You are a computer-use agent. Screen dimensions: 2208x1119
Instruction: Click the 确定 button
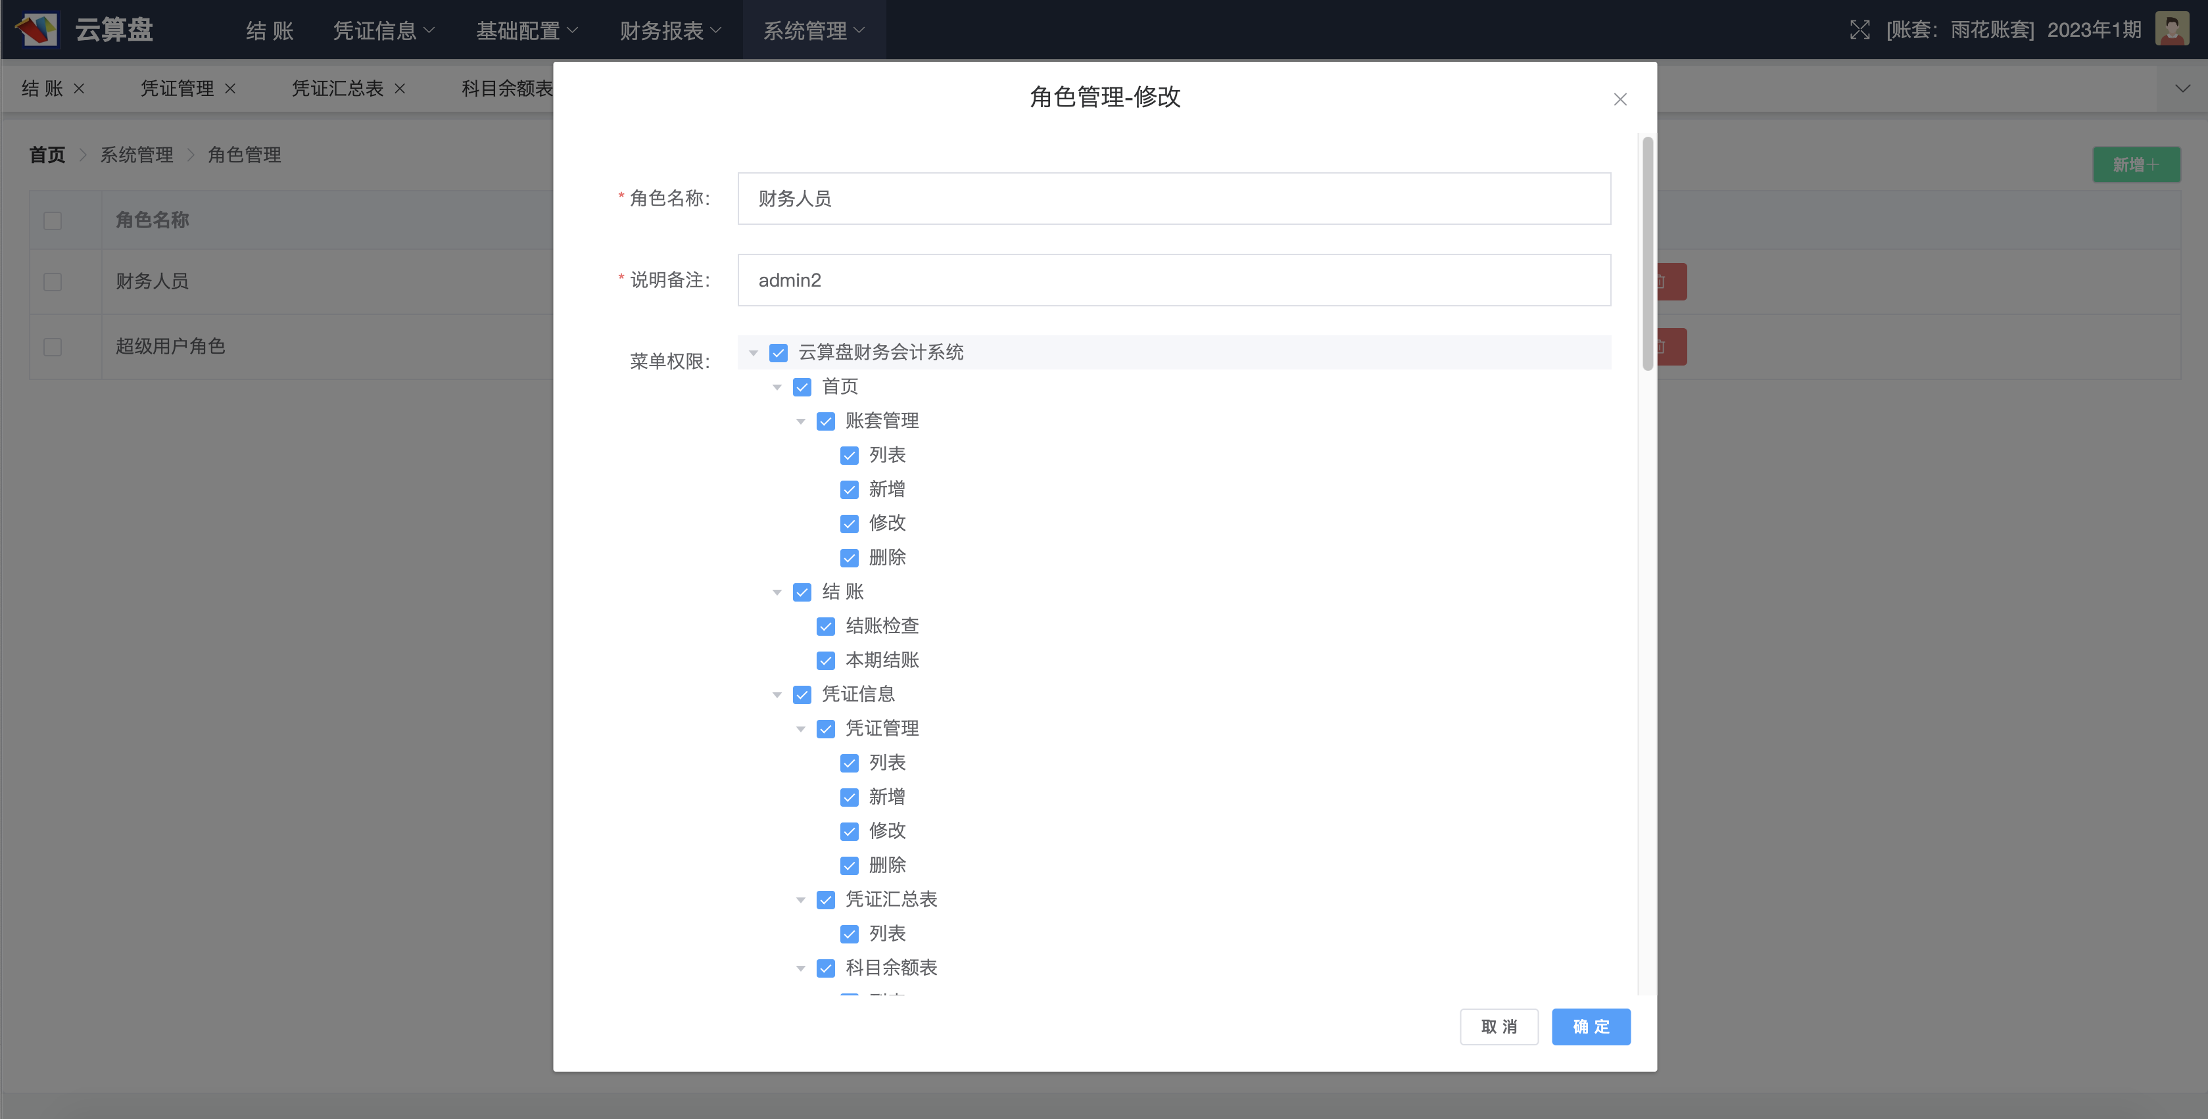point(1591,1026)
